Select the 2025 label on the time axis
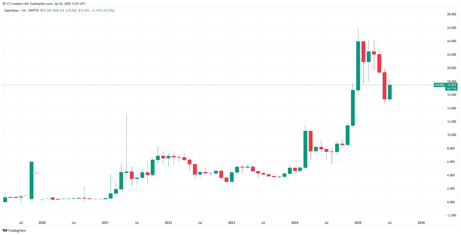This screenshot has width=461, height=235. tap(358, 223)
